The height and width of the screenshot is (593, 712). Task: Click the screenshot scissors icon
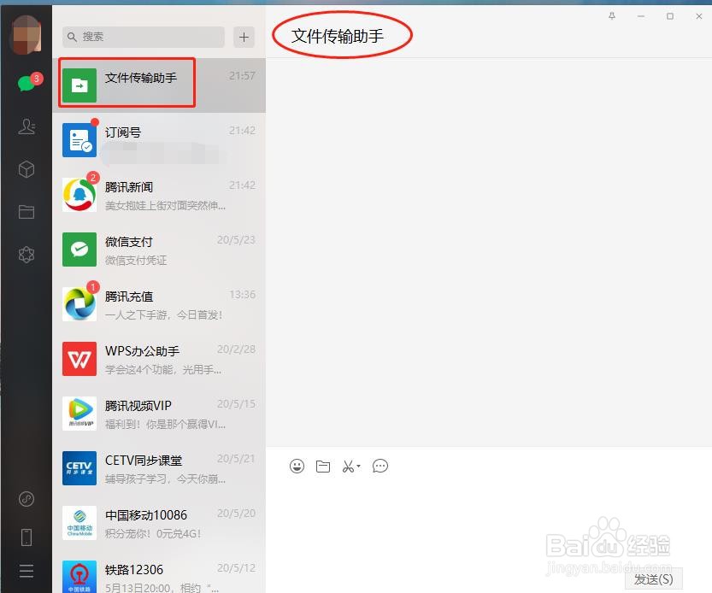tap(348, 467)
